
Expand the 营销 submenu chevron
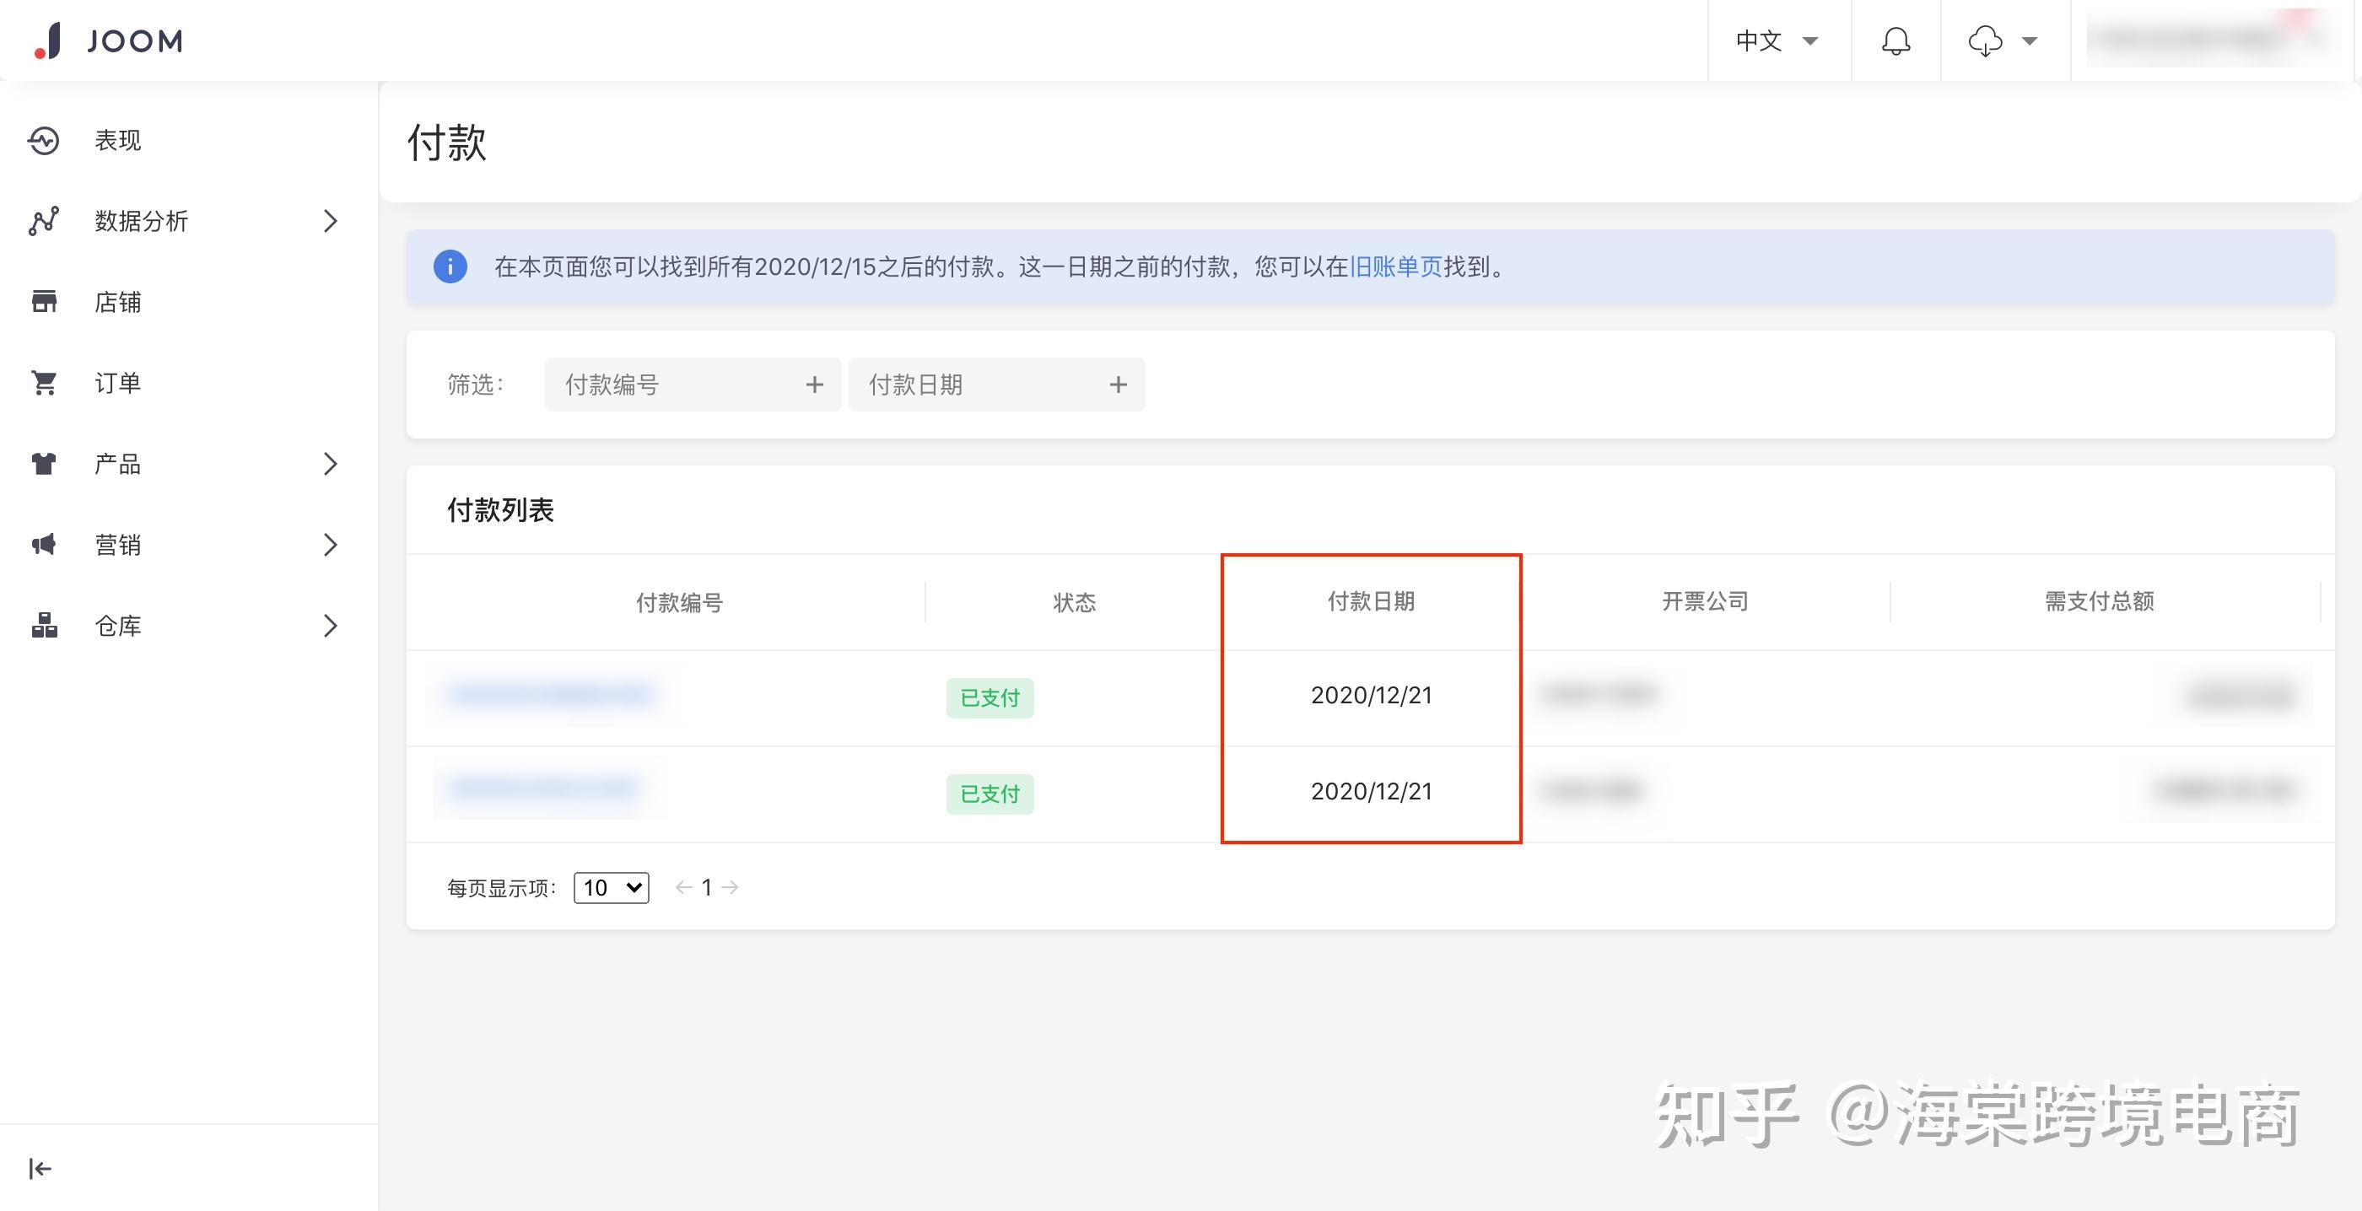331,545
